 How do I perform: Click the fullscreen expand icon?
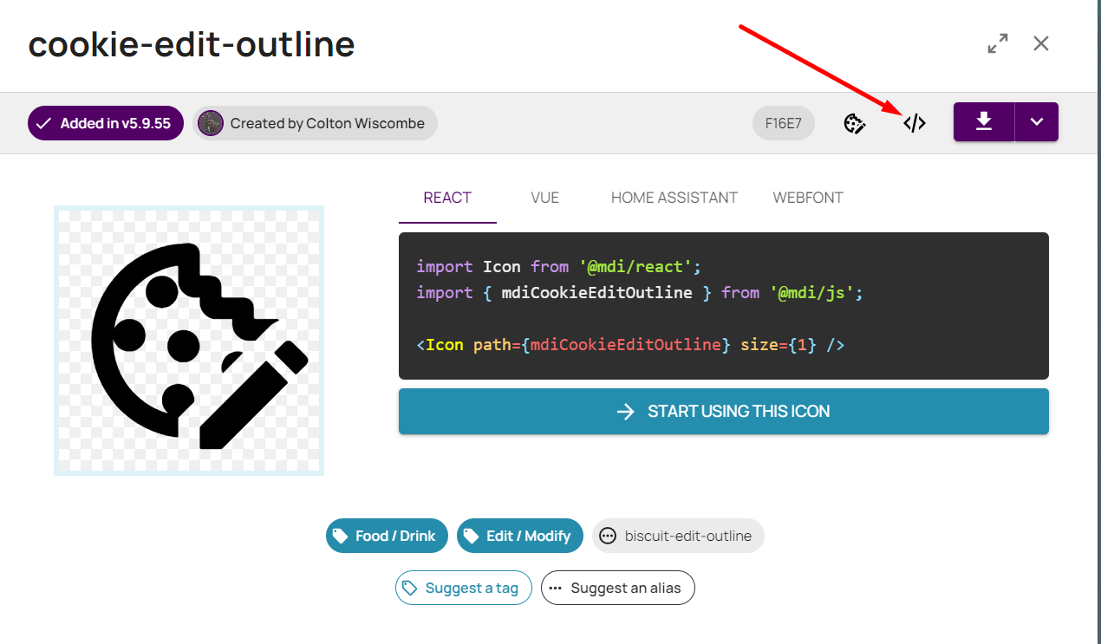click(997, 42)
